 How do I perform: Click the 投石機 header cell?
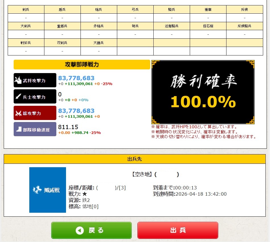208,26
